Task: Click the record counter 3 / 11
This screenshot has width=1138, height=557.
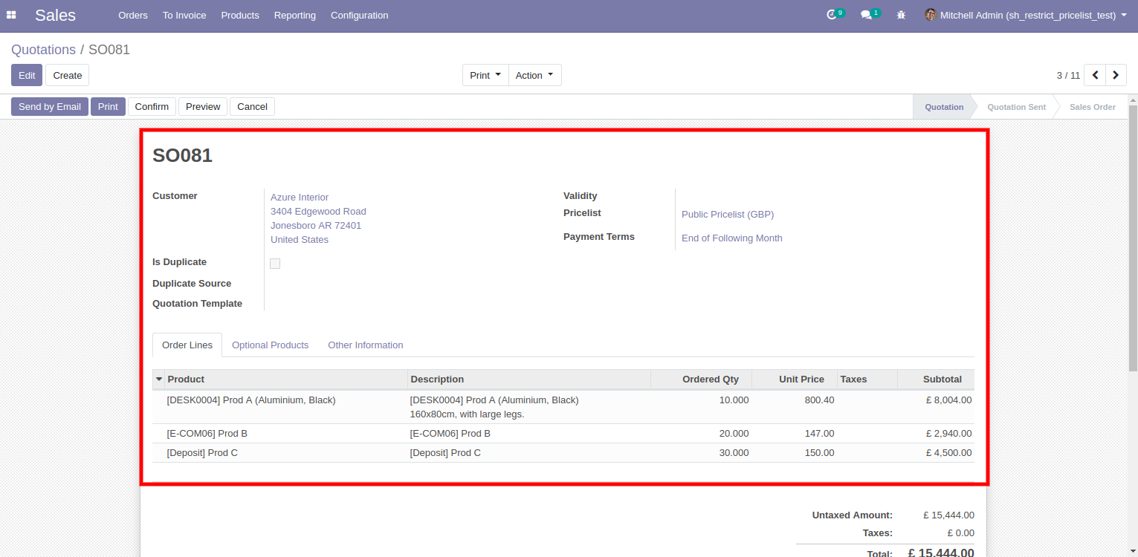Action: (x=1068, y=75)
